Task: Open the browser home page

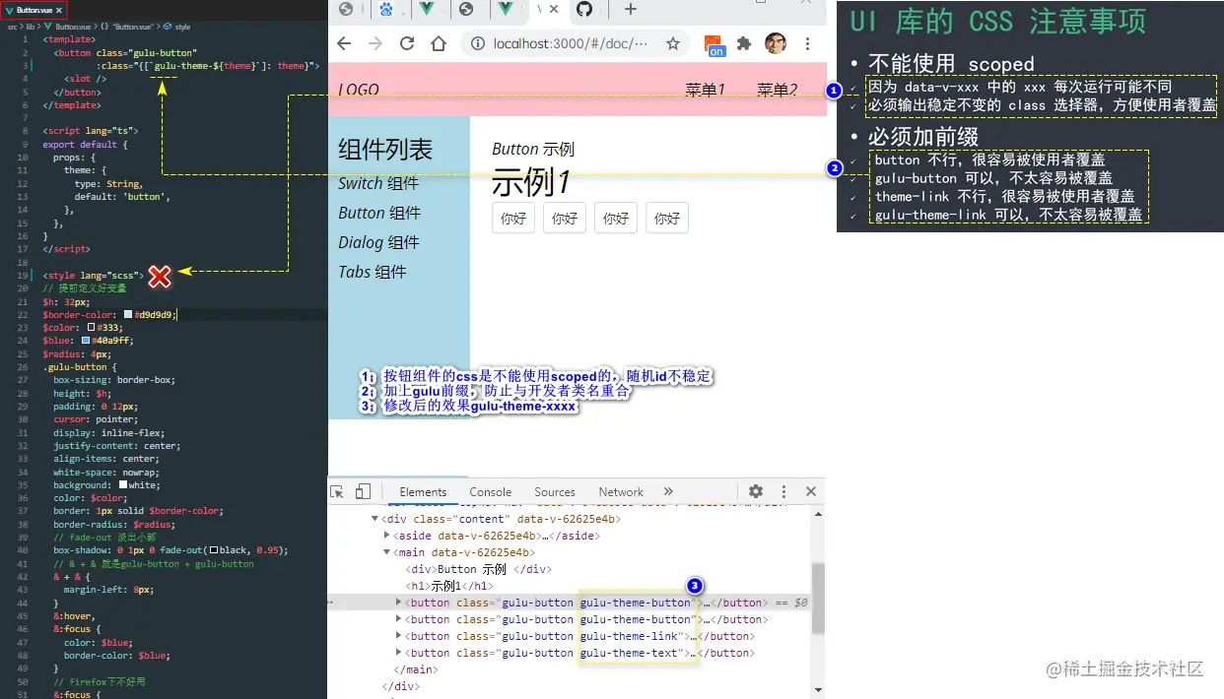Action: click(438, 44)
